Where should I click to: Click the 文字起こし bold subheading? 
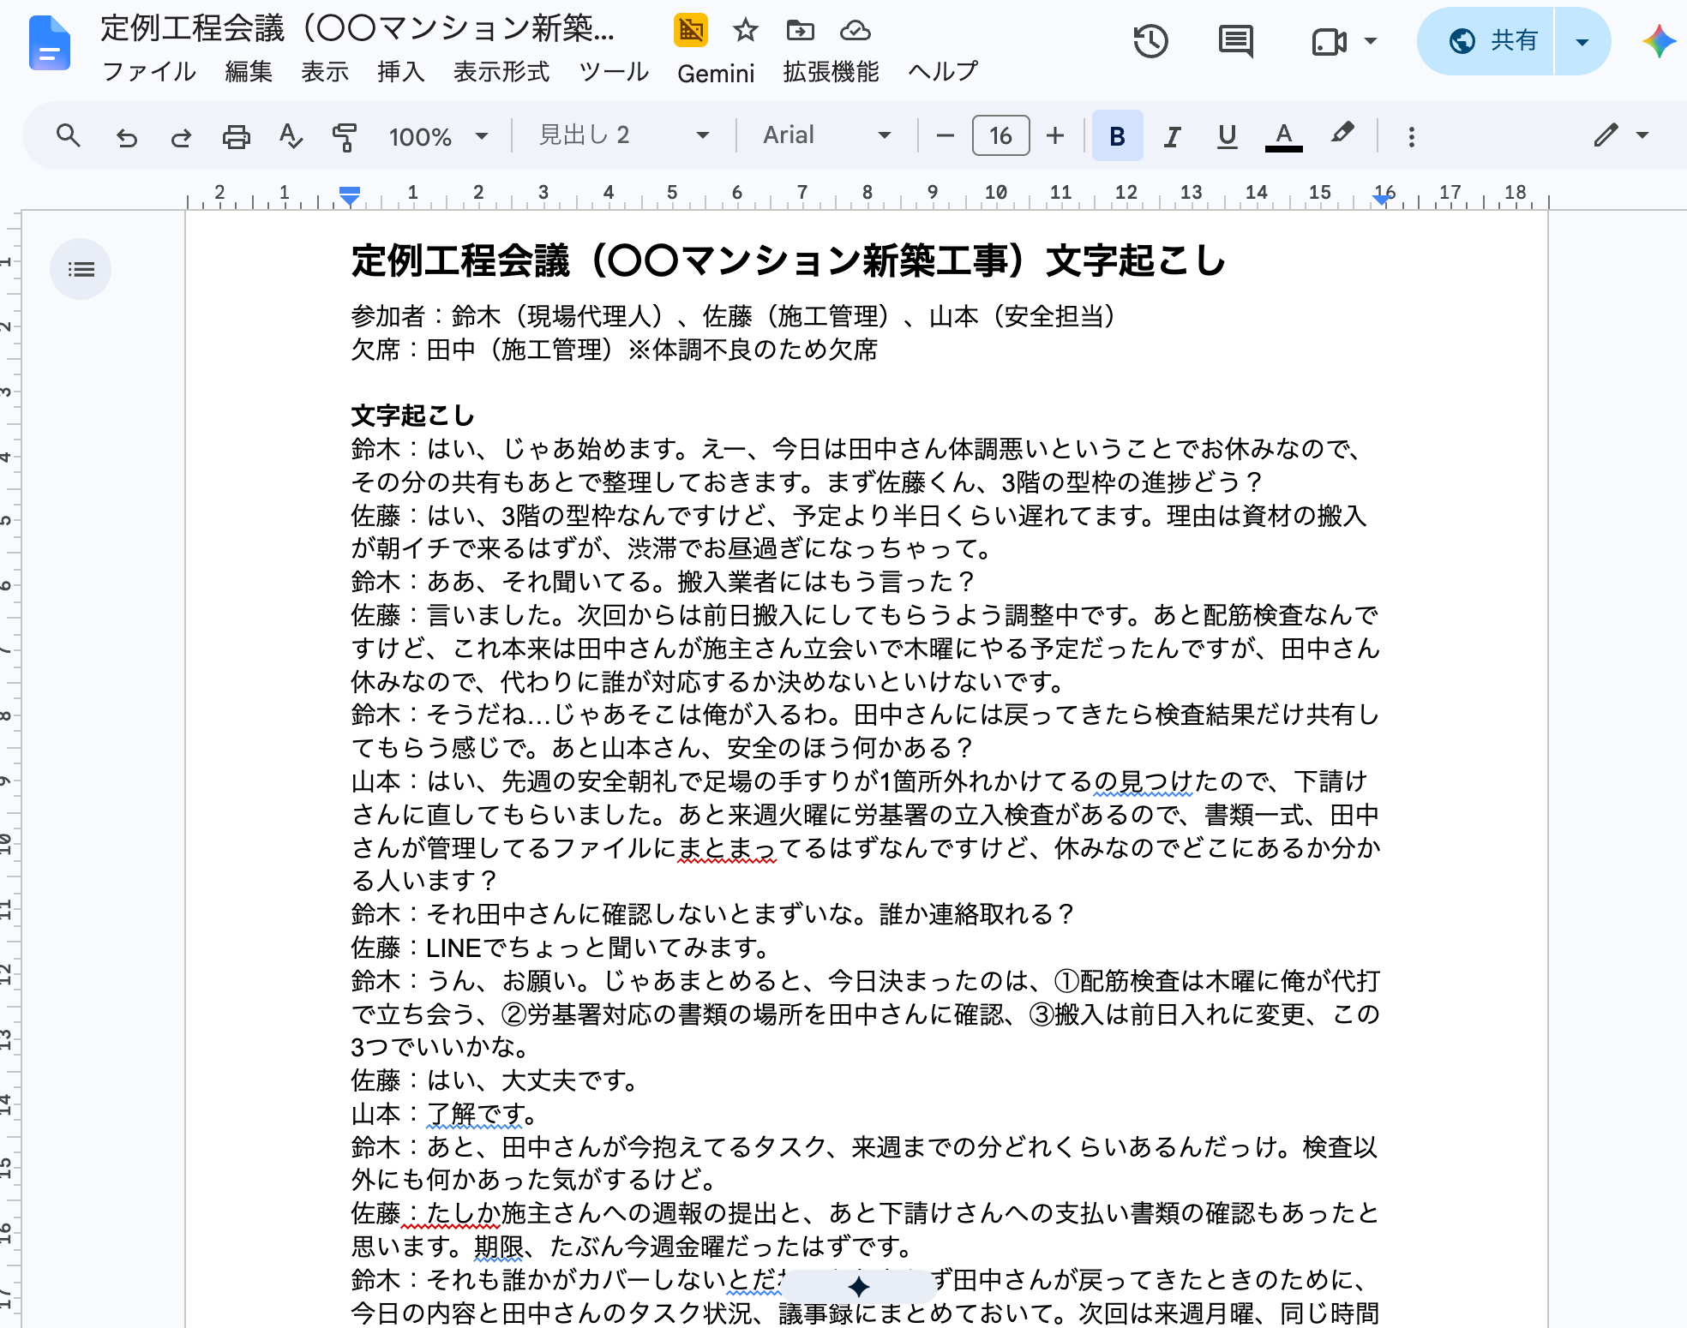click(412, 416)
